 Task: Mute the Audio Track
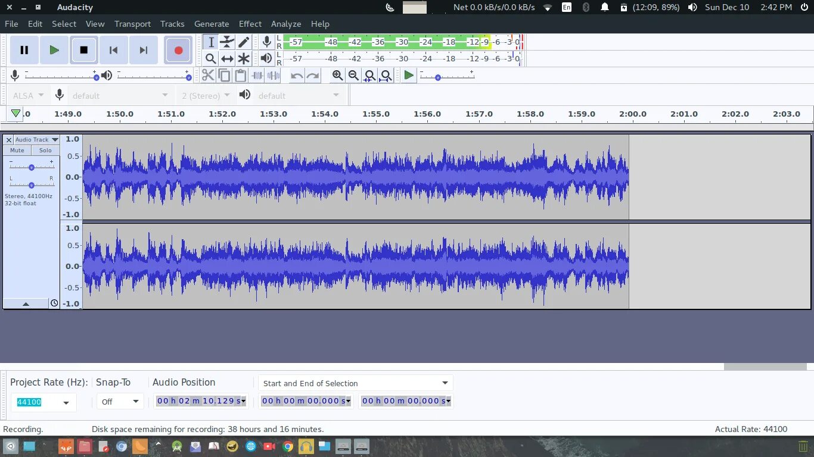click(17, 151)
